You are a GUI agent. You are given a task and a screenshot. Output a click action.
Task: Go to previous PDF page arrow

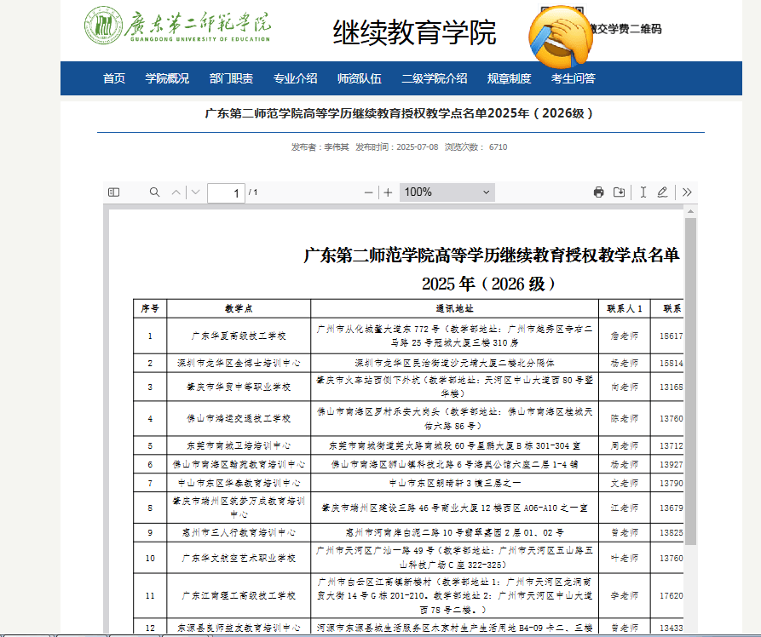point(176,192)
